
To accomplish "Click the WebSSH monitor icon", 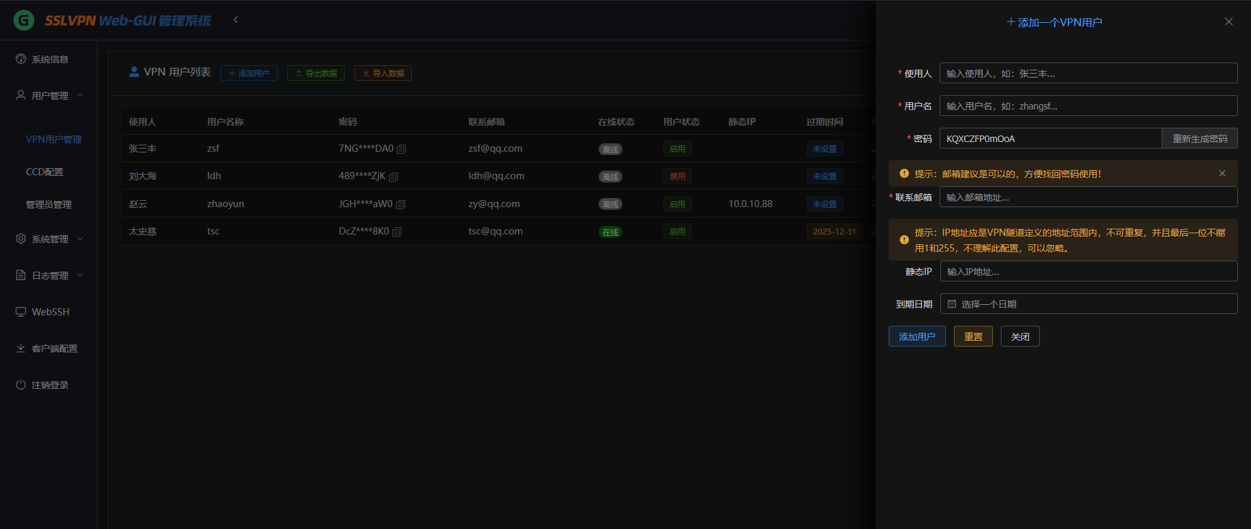I will click(x=21, y=312).
